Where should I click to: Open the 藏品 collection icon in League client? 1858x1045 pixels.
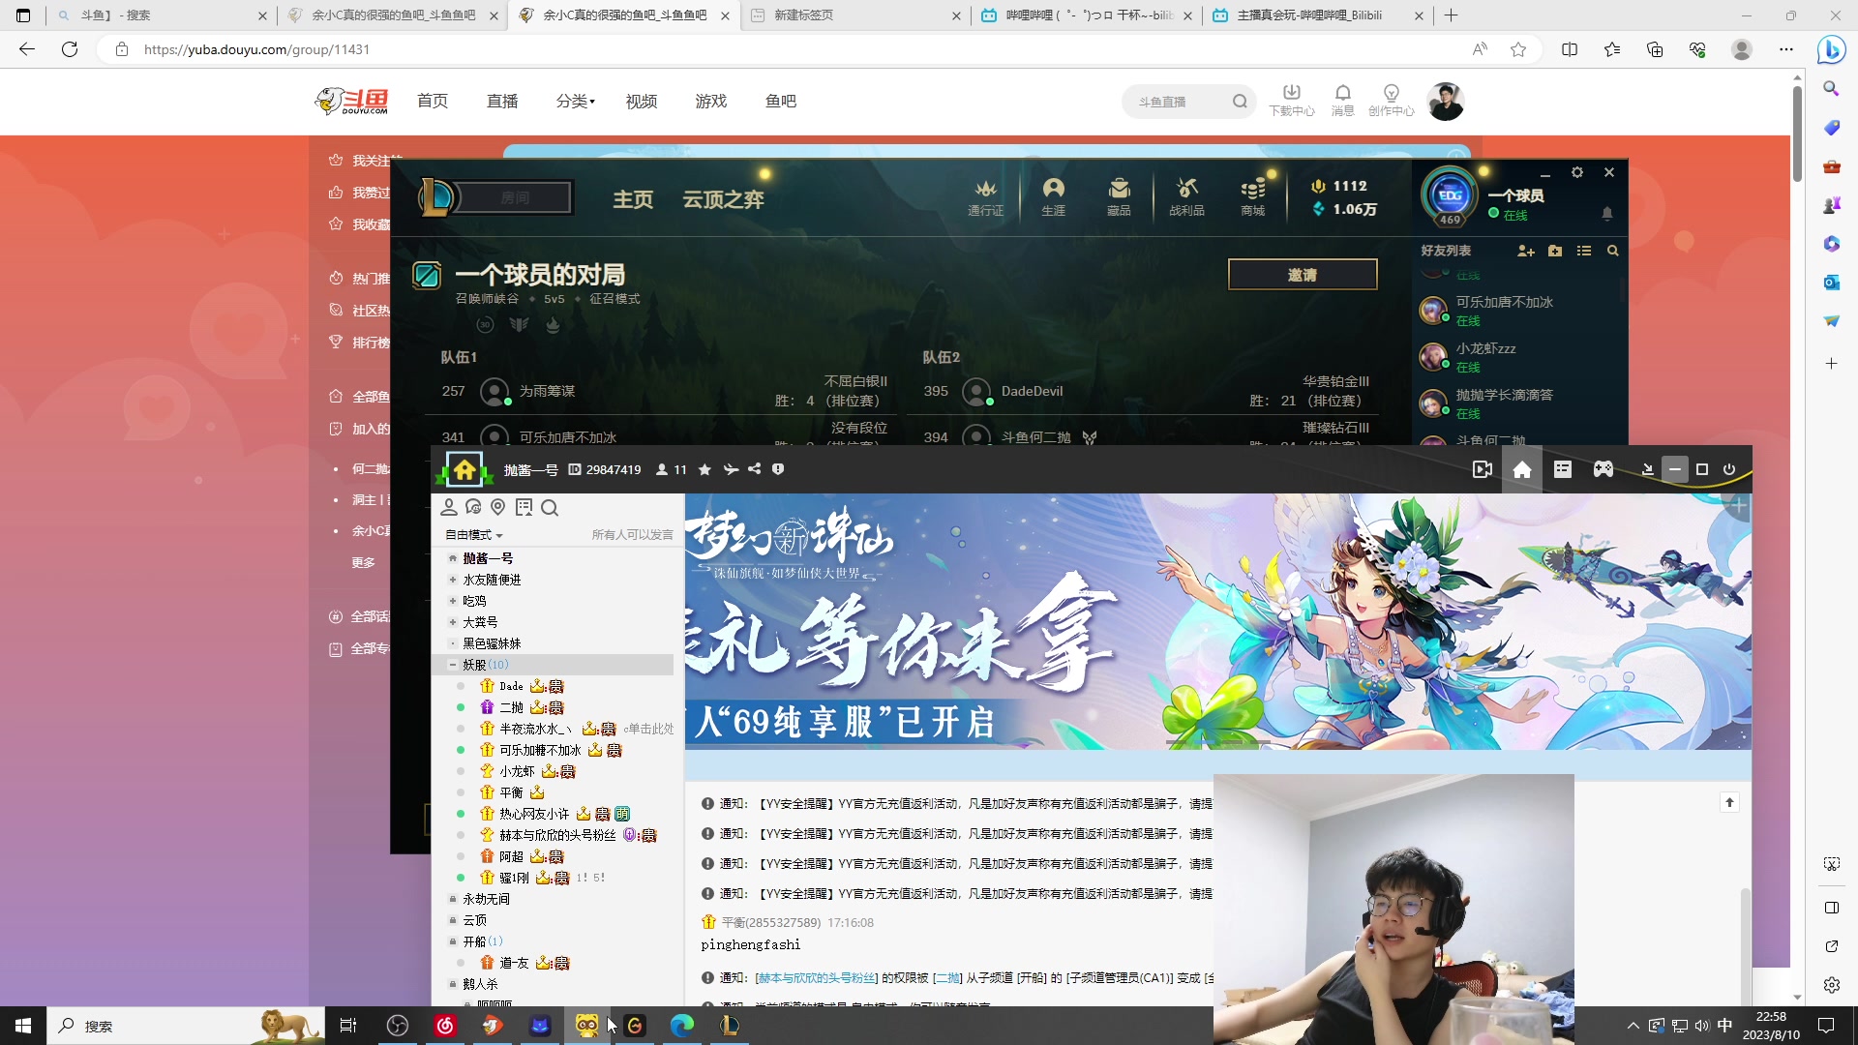pyautogui.click(x=1119, y=196)
